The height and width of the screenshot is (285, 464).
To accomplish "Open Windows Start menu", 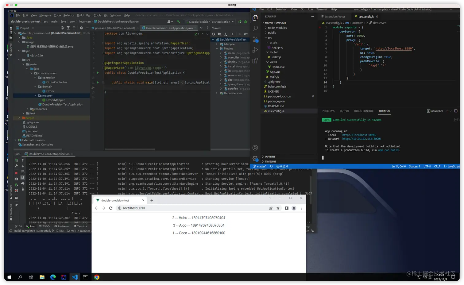I will click(x=9, y=277).
